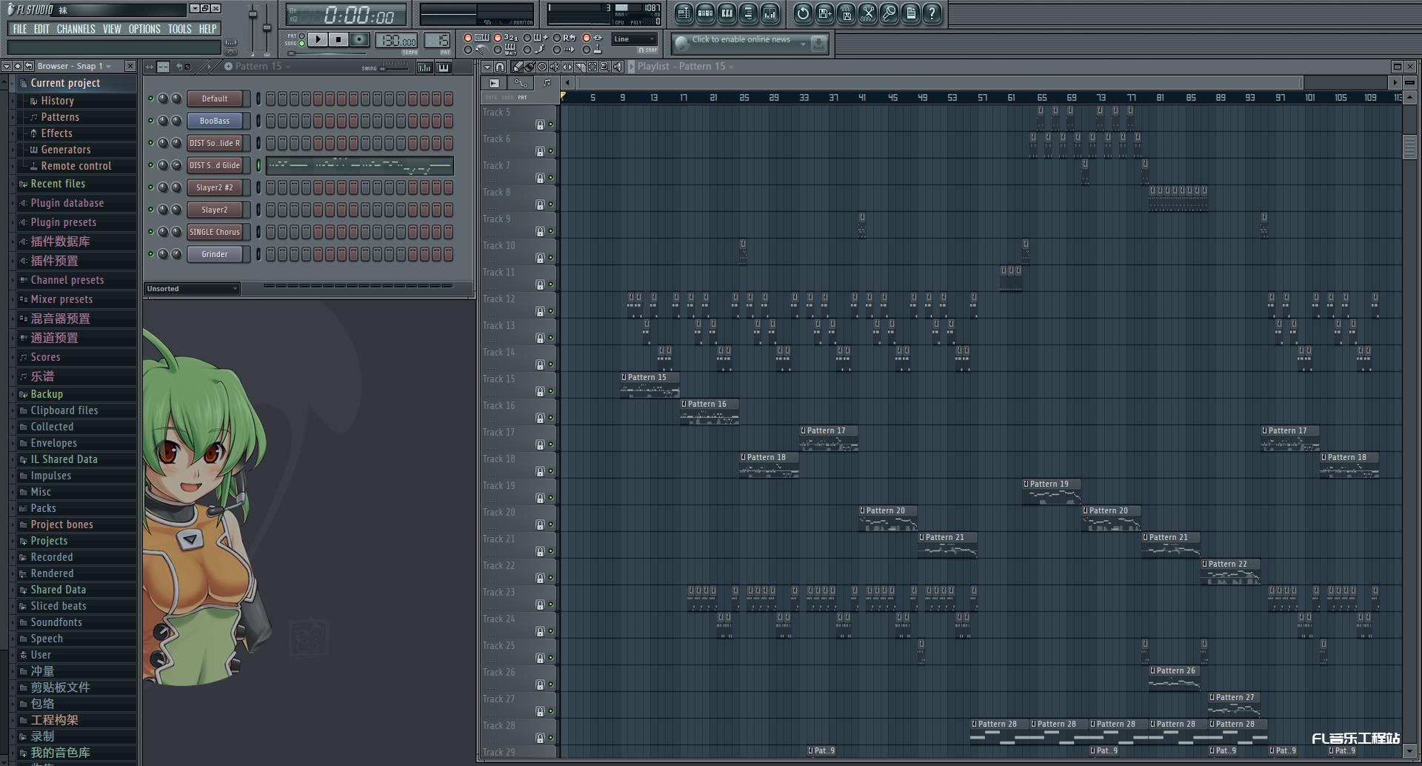The height and width of the screenshot is (766, 1422).
Task: Click the browser reread structure icon
Action: (x=28, y=66)
